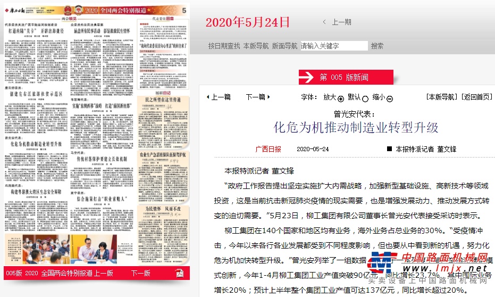
Task: Open newspaper article 构建粤港澳大湾区生态安全屏障
Action: (36, 192)
